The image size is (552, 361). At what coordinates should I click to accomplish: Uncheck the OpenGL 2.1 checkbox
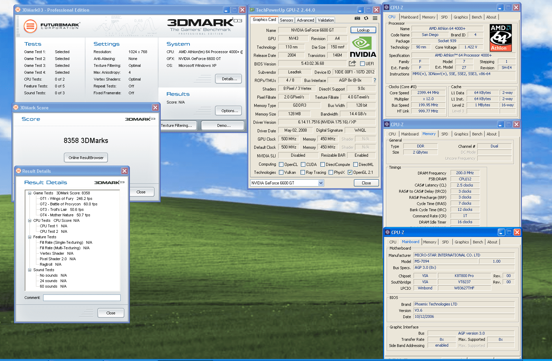350,172
